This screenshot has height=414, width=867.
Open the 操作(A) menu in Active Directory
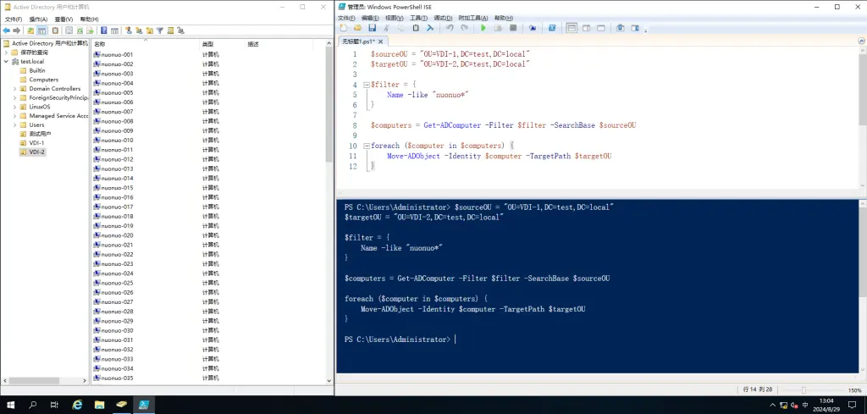click(x=38, y=19)
